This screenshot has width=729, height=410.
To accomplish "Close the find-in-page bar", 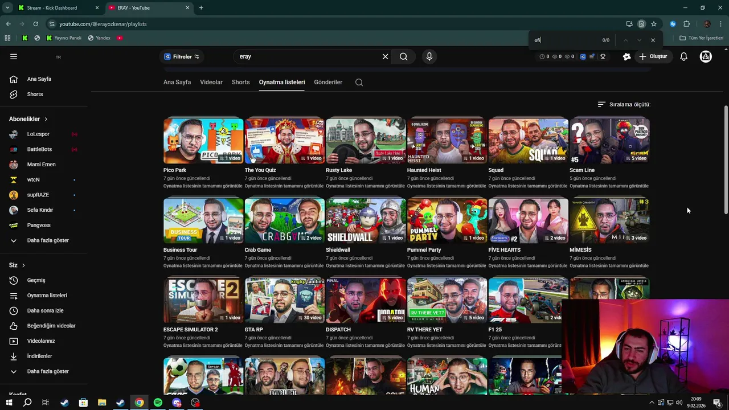I will pos(653,40).
